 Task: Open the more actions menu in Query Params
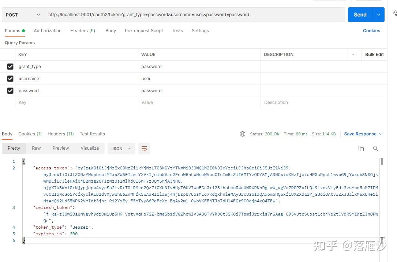354,54
